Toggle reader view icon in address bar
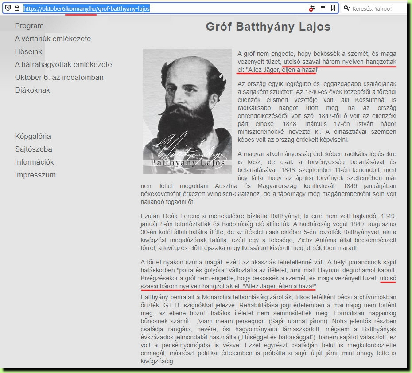The height and width of the screenshot is (373, 412). (323, 8)
